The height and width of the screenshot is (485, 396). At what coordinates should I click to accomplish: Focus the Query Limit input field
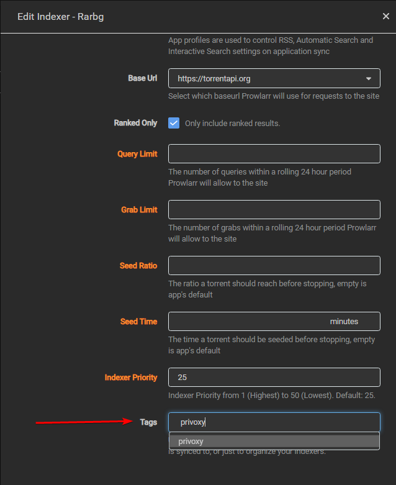point(274,153)
